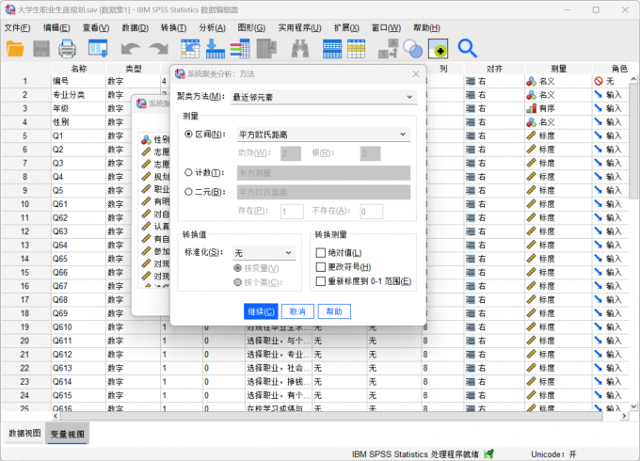Switch to 变量视图 tab

68,434
